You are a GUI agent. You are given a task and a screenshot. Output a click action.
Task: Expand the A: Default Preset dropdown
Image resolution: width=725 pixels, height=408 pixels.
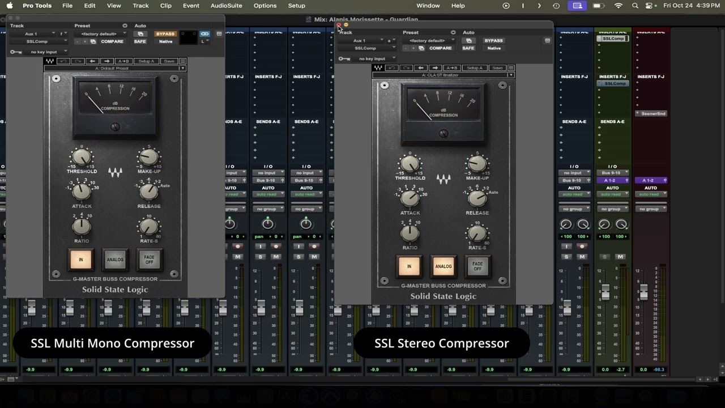pos(115,68)
